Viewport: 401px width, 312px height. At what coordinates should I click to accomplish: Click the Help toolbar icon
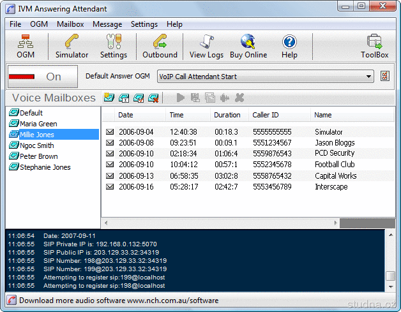point(289,47)
